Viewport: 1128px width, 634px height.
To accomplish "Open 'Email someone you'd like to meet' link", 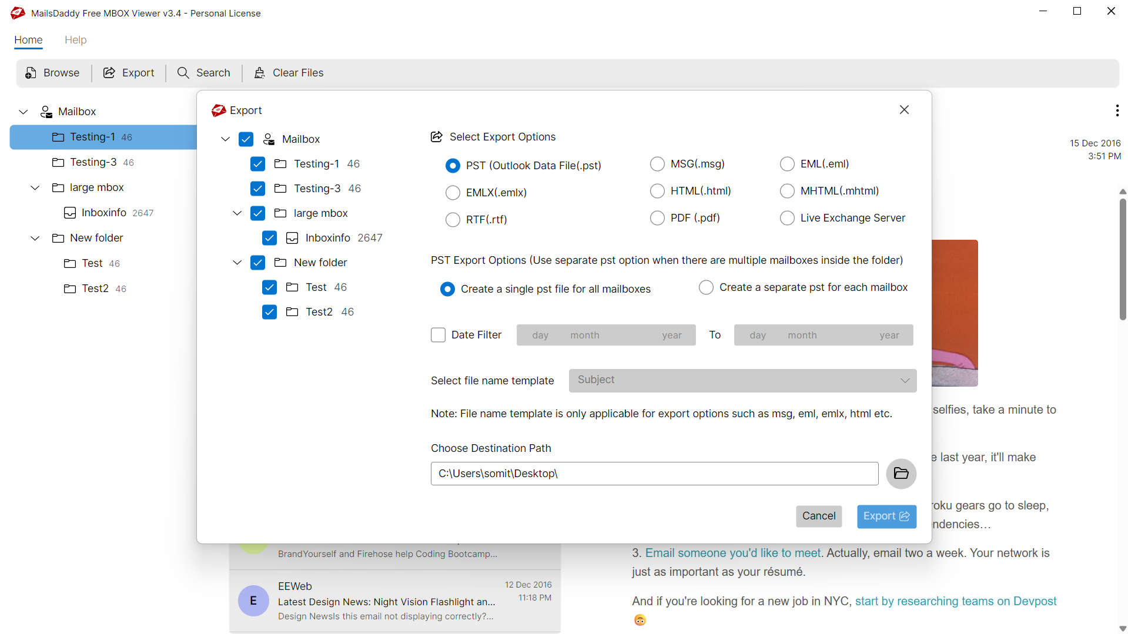I will 732,553.
